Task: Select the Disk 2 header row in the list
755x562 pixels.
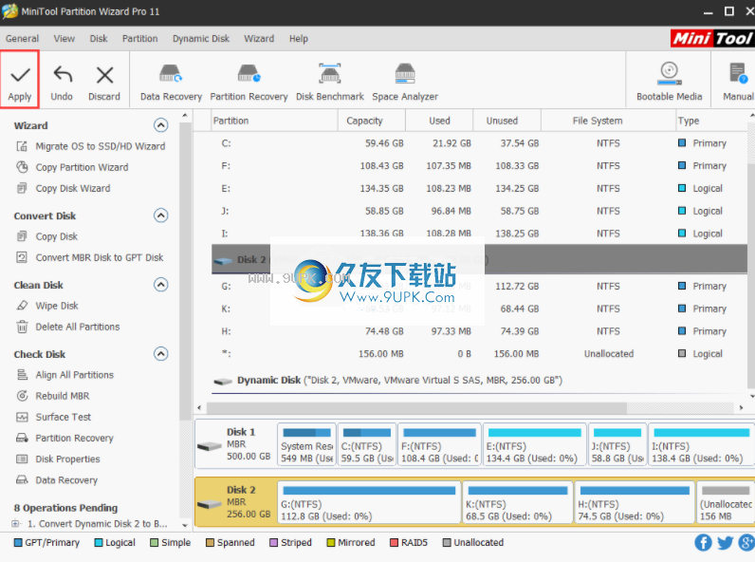Action: (x=480, y=260)
